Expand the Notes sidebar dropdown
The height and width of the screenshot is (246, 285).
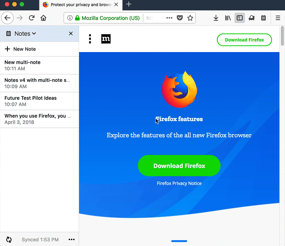[x=25, y=34]
